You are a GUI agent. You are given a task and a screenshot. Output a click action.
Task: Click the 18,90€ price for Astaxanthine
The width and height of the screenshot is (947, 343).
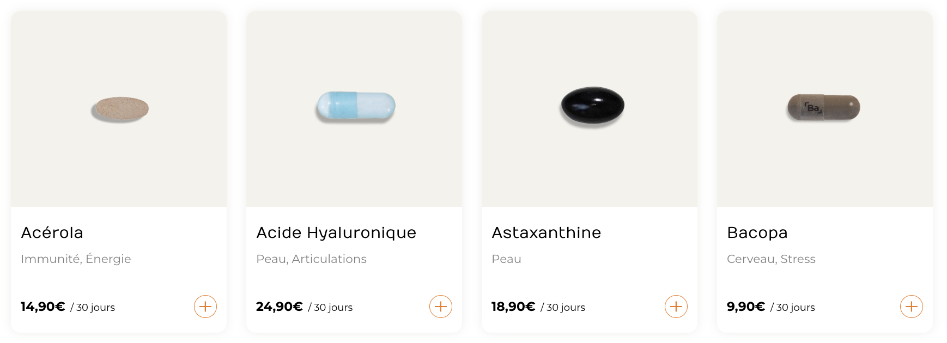coord(513,307)
